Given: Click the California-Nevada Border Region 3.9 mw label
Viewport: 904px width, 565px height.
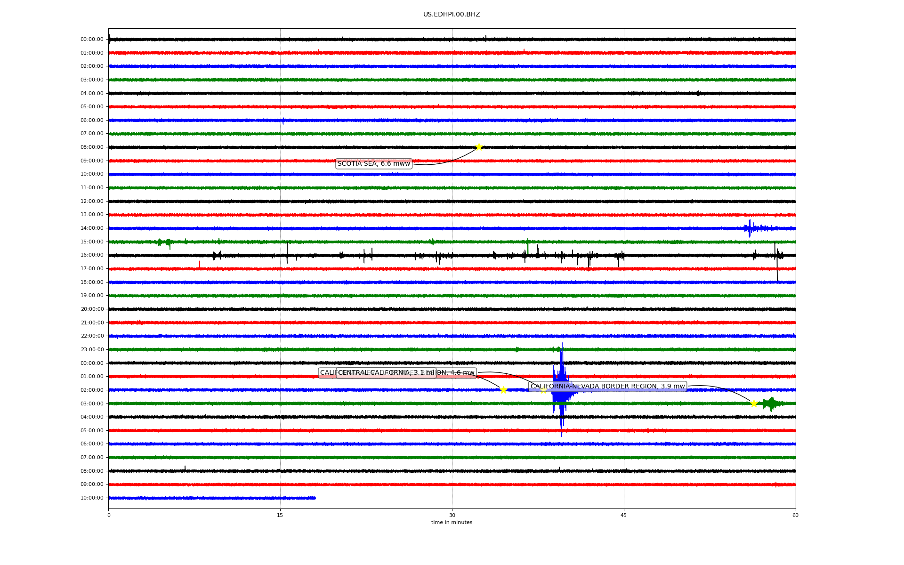Looking at the screenshot, I should (607, 387).
